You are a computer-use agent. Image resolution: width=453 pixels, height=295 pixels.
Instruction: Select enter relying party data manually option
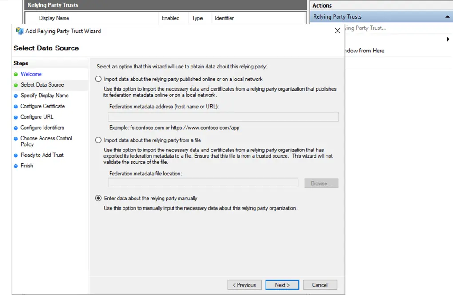click(99, 199)
